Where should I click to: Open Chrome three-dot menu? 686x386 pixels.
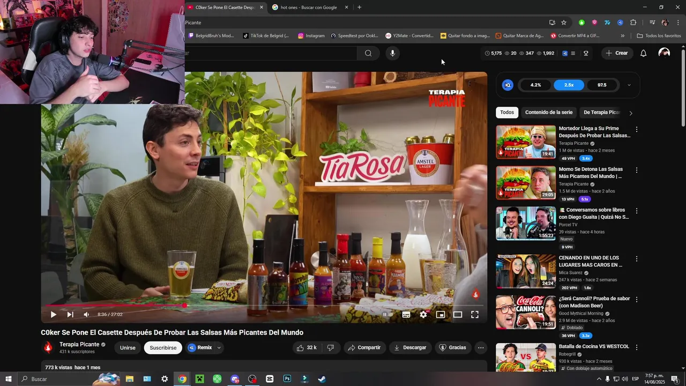(x=678, y=23)
